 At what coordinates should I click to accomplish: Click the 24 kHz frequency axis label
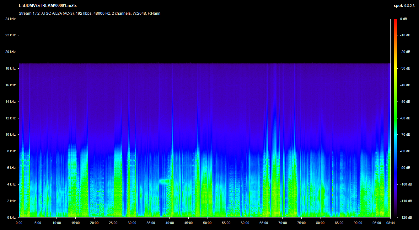(10, 19)
